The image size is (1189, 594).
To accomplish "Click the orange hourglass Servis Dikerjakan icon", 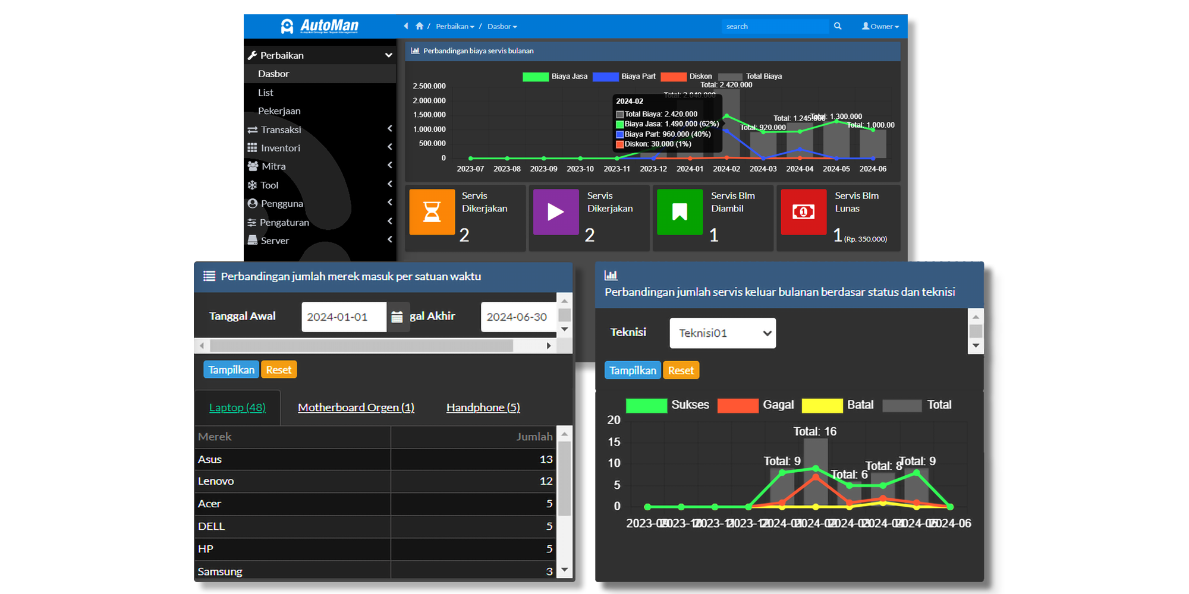I will pyautogui.click(x=432, y=212).
